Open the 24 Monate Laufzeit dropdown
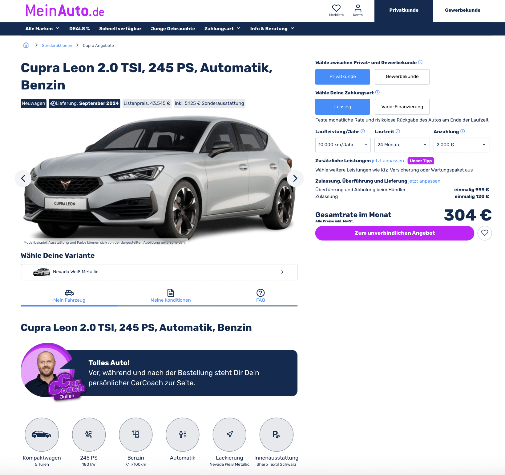This screenshot has width=505, height=475. (x=402, y=145)
